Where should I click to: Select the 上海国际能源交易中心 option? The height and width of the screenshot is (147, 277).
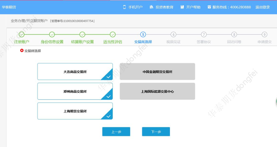[x=157, y=91]
